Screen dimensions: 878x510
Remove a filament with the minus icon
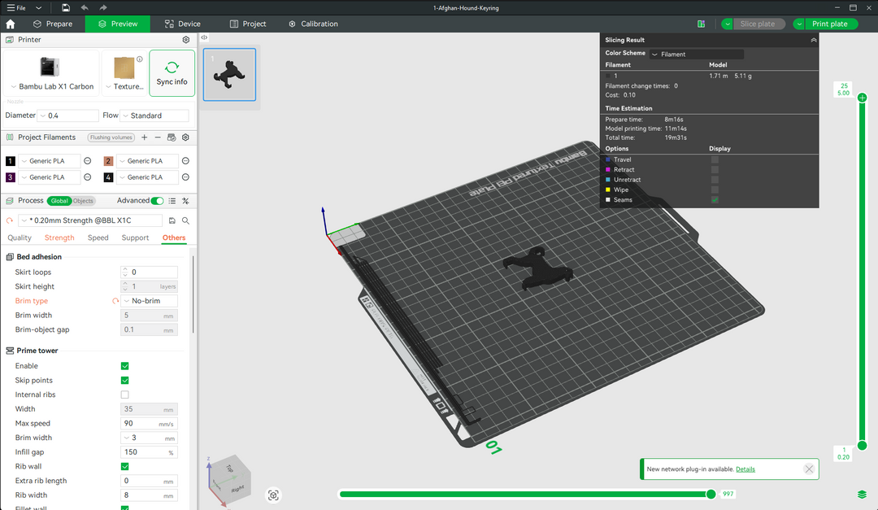[x=157, y=137]
